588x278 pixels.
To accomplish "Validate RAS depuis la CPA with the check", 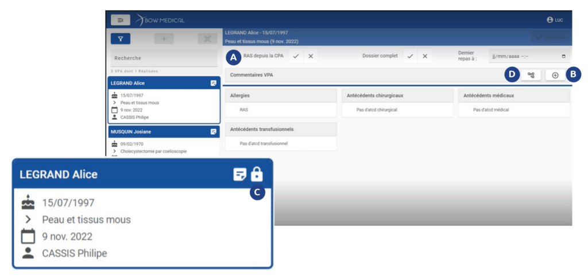I will point(296,56).
